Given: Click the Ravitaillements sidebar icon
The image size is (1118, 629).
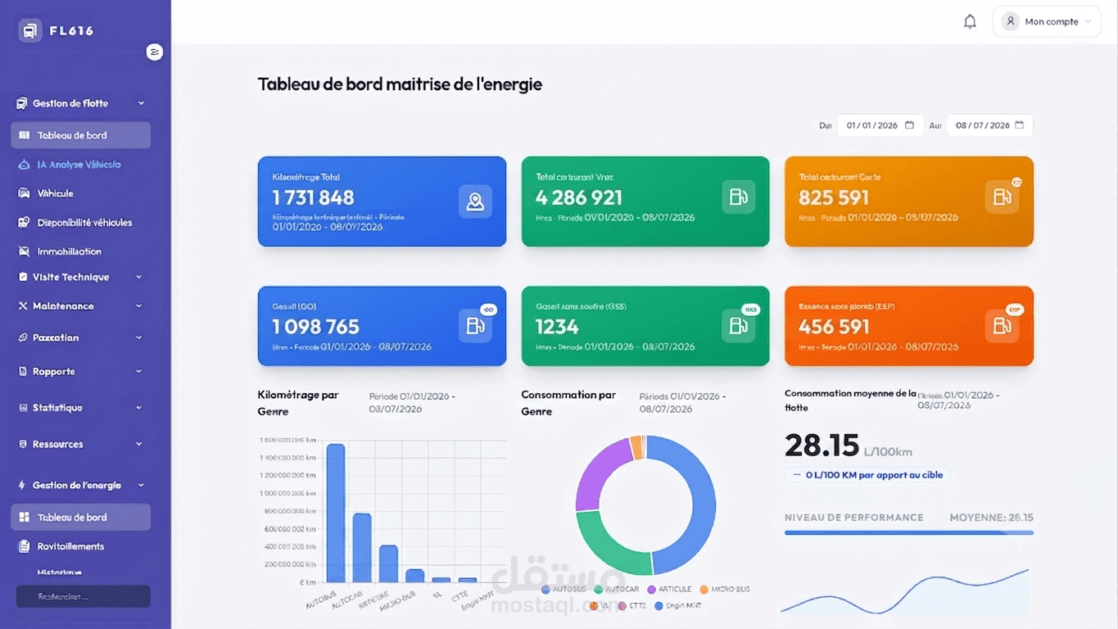Looking at the screenshot, I should (x=23, y=546).
